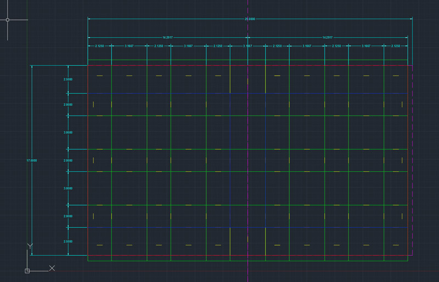Click the leftmost 3.1667 dimension text

coord(130,47)
